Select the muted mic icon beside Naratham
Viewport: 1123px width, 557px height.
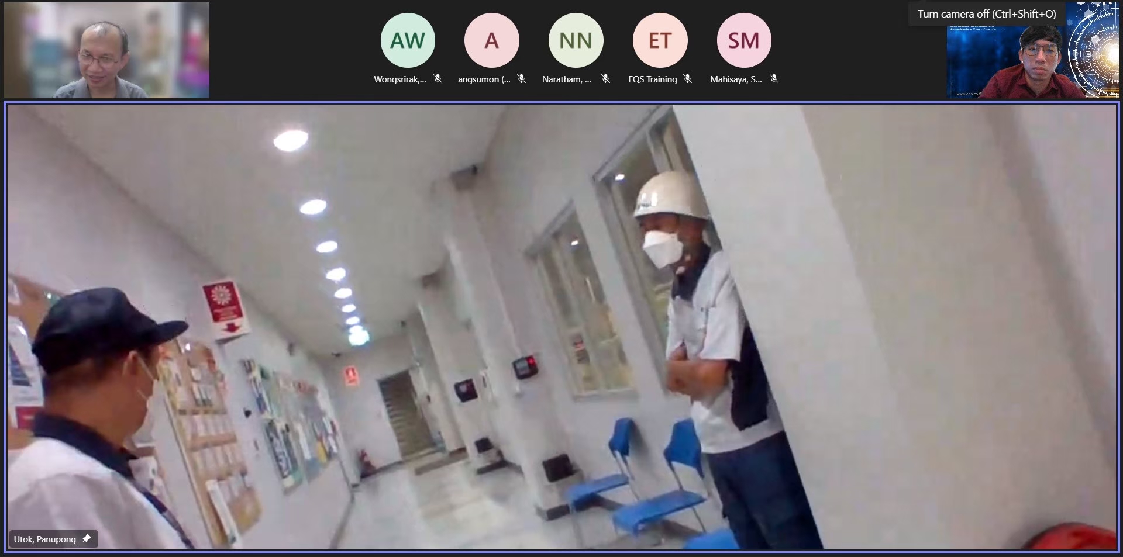coord(605,79)
